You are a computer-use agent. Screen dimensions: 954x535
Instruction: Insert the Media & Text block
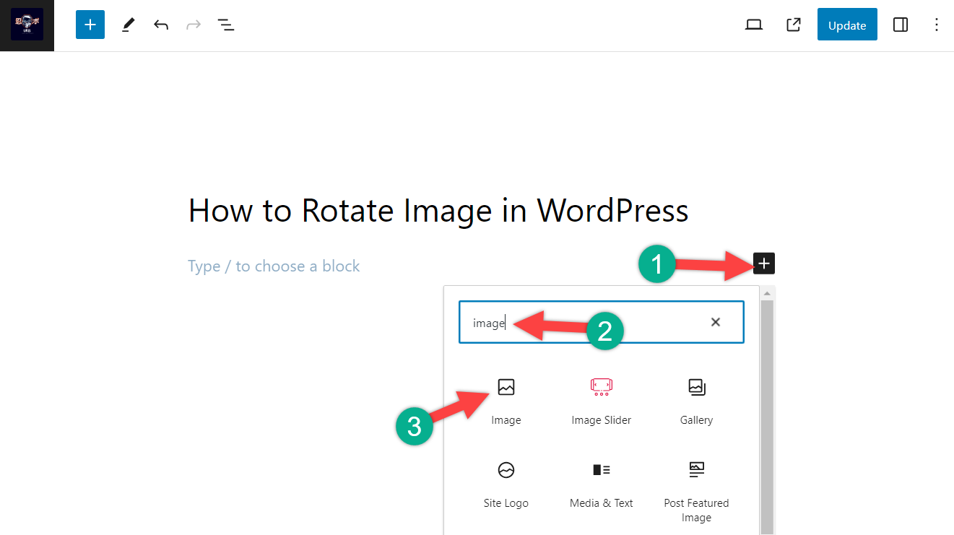pyautogui.click(x=602, y=485)
